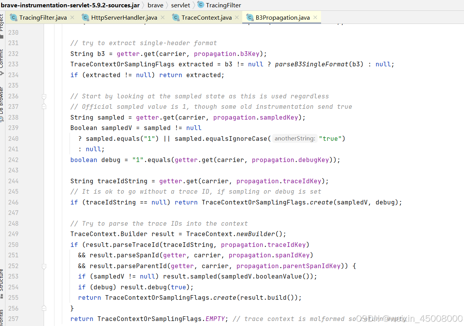The image size is (464, 326).
Task: Click the TraceContext.java class file icon
Action: (176, 17)
